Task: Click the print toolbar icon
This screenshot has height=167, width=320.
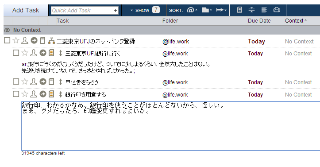Action: 277,10
